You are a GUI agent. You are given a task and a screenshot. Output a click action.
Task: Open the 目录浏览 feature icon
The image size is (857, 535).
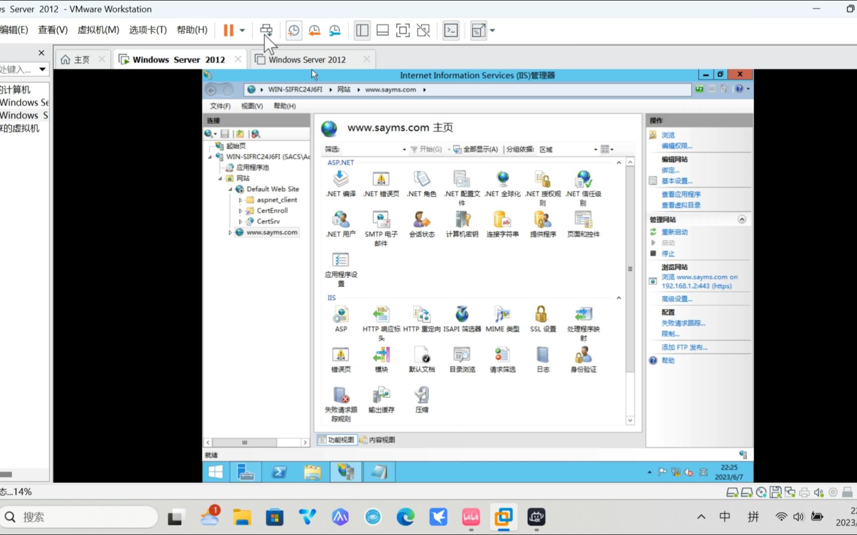click(462, 359)
